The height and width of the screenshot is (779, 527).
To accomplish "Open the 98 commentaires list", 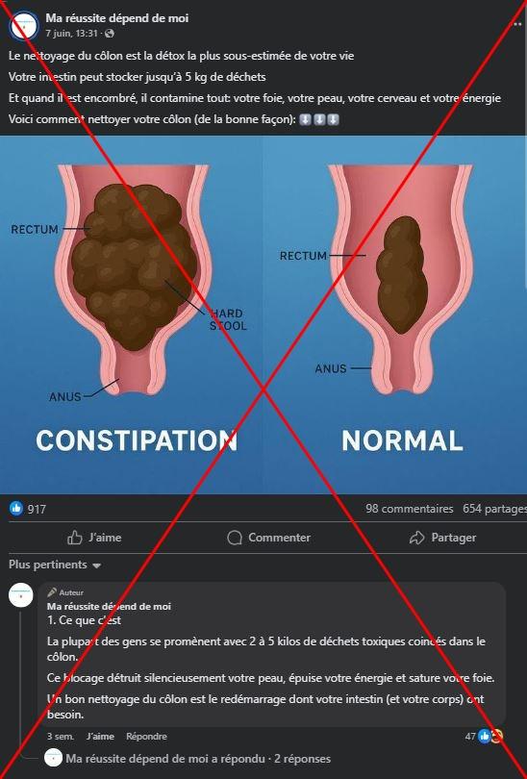I will [410, 509].
